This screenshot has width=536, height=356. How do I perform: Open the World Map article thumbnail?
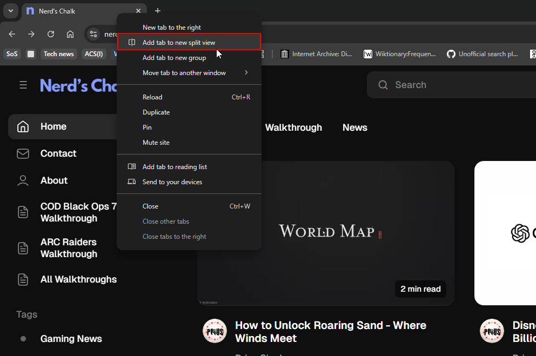coord(326,232)
